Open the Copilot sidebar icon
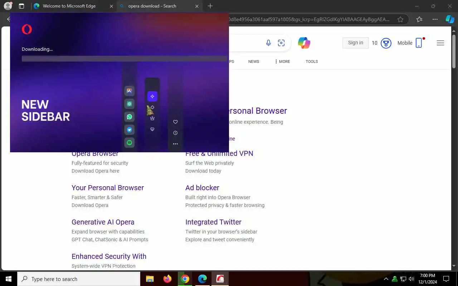Screen dimensions: 458x286 [x=450, y=19]
